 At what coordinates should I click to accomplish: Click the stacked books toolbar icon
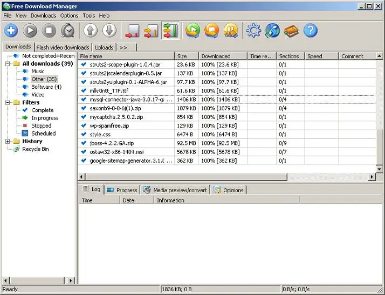tap(292, 31)
